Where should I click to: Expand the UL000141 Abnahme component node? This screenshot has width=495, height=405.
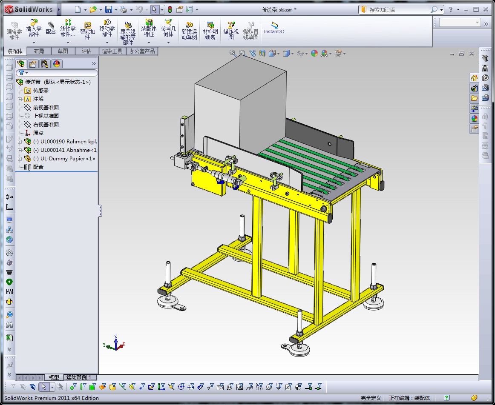tap(20, 150)
